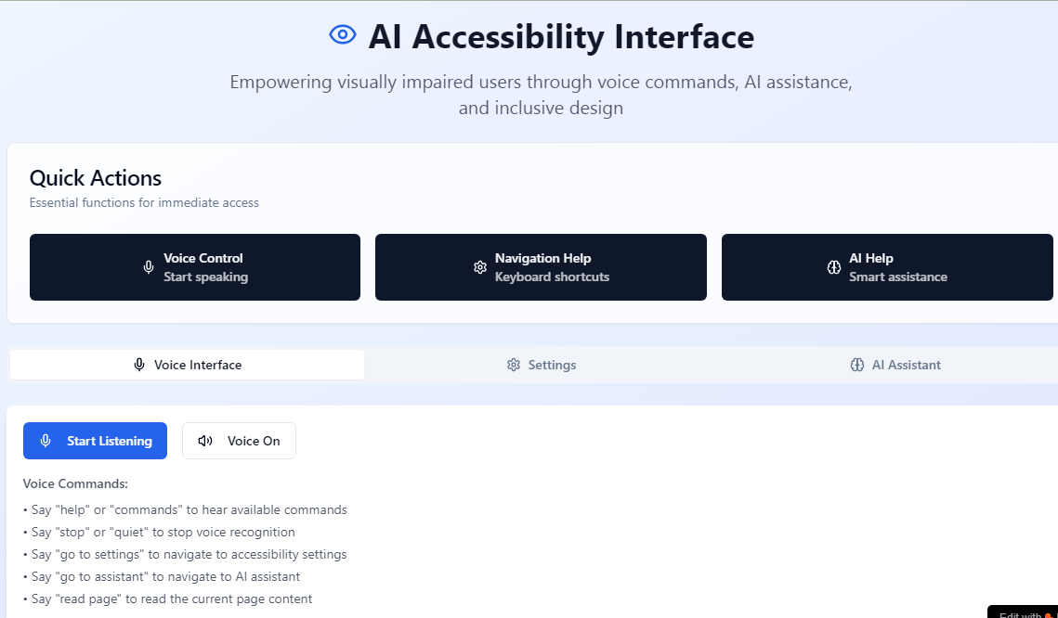Click the gear icon in Navigation Help
The height and width of the screenshot is (618, 1058).
click(480, 267)
